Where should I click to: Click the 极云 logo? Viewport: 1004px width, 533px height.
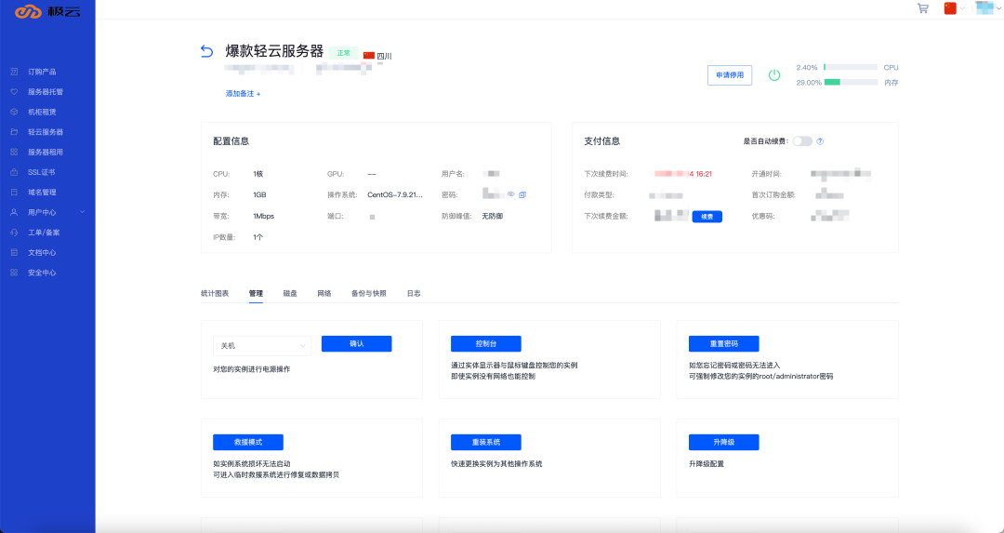47,11
